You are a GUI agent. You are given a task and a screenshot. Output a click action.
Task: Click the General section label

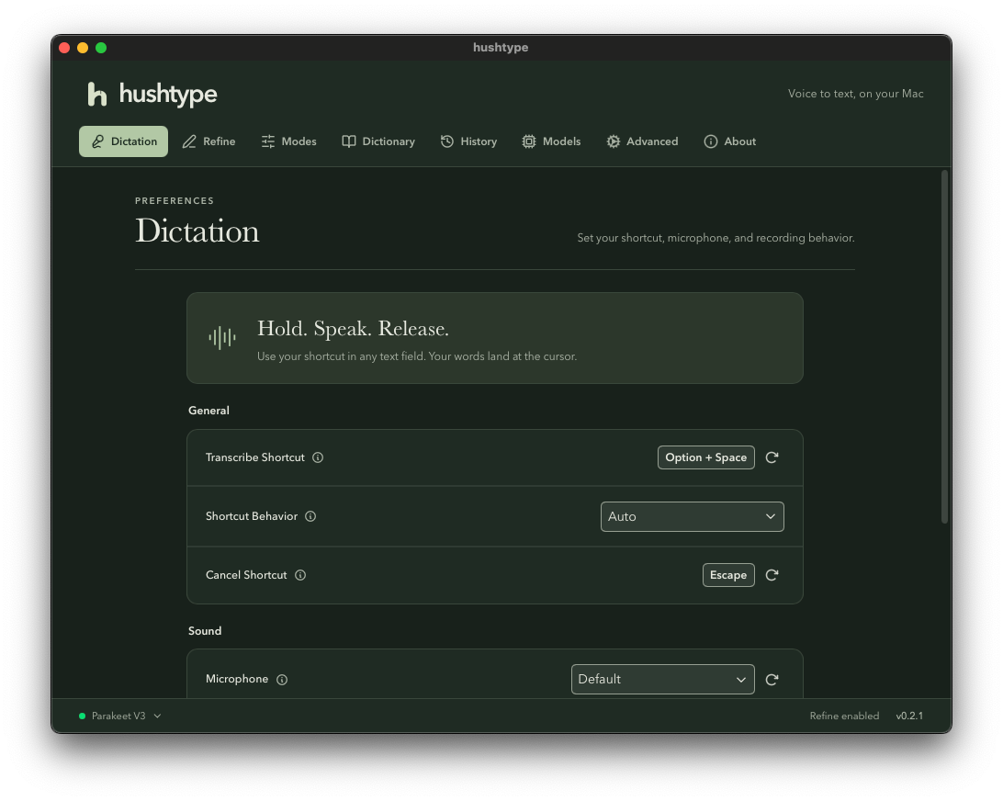208,411
